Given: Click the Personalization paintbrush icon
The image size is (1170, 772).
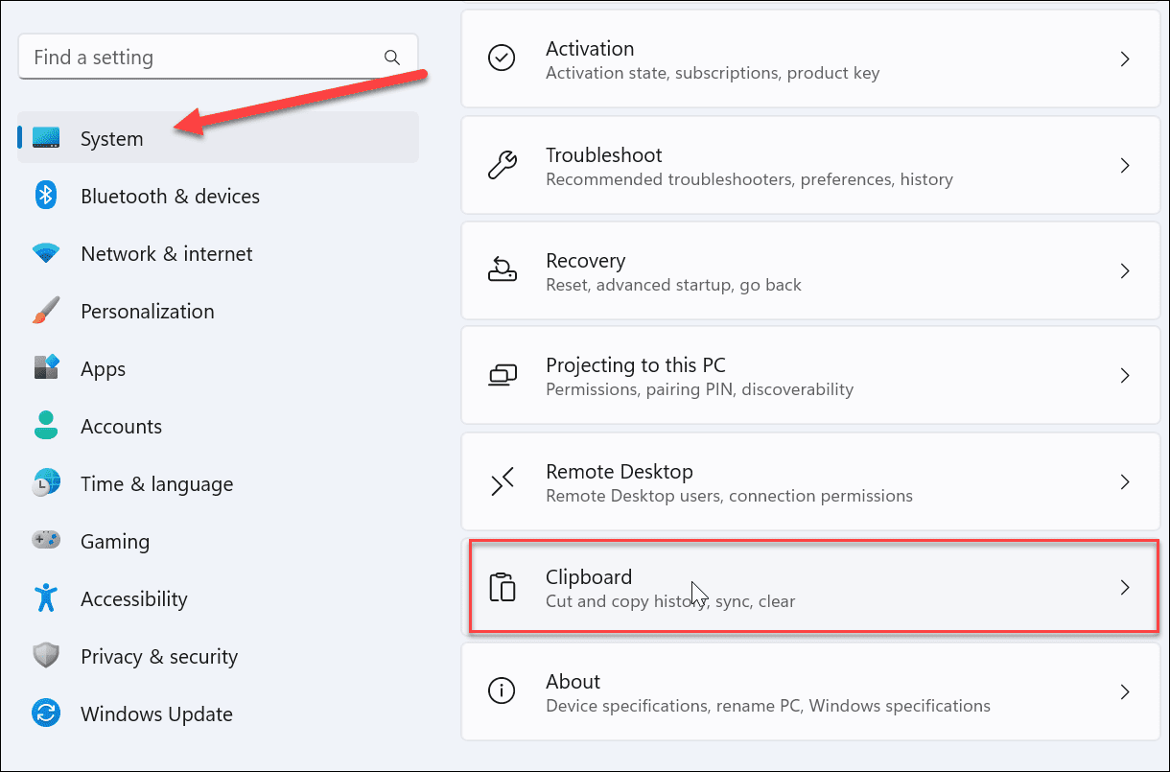Looking at the screenshot, I should tap(46, 312).
